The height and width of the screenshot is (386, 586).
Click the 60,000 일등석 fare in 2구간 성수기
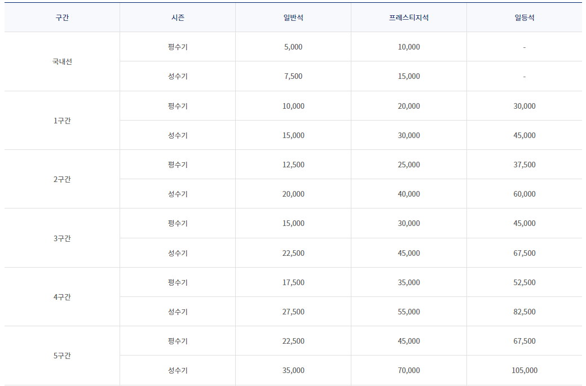coord(525,194)
